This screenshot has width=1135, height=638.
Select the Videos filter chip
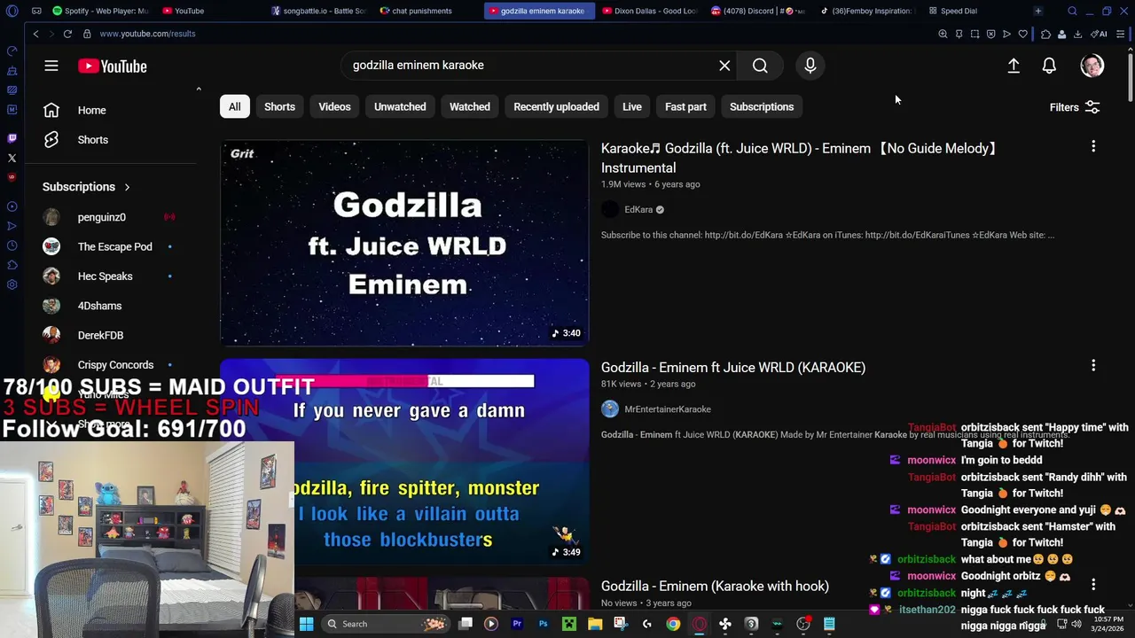(334, 106)
